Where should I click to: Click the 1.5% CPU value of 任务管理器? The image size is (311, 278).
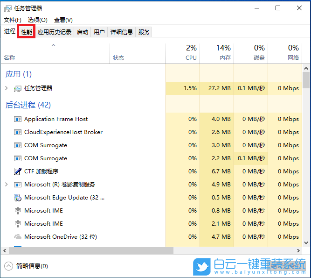coord(190,88)
